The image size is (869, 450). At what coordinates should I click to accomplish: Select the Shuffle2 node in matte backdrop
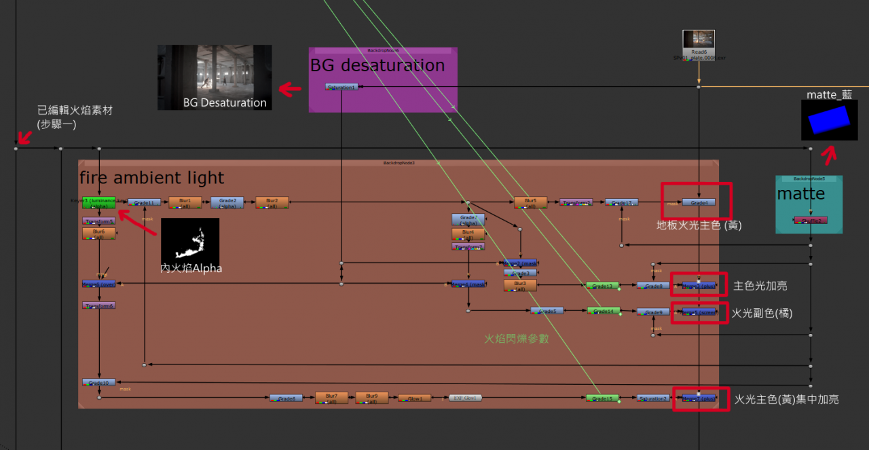point(811,220)
